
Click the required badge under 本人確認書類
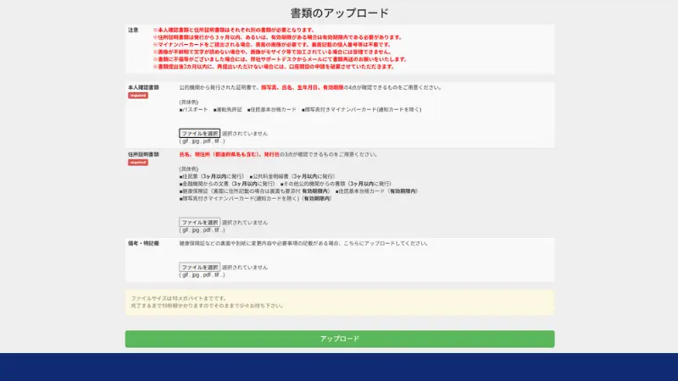point(137,95)
